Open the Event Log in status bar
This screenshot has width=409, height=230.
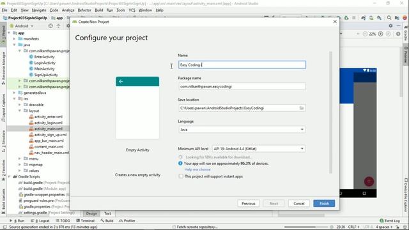pos(389,220)
